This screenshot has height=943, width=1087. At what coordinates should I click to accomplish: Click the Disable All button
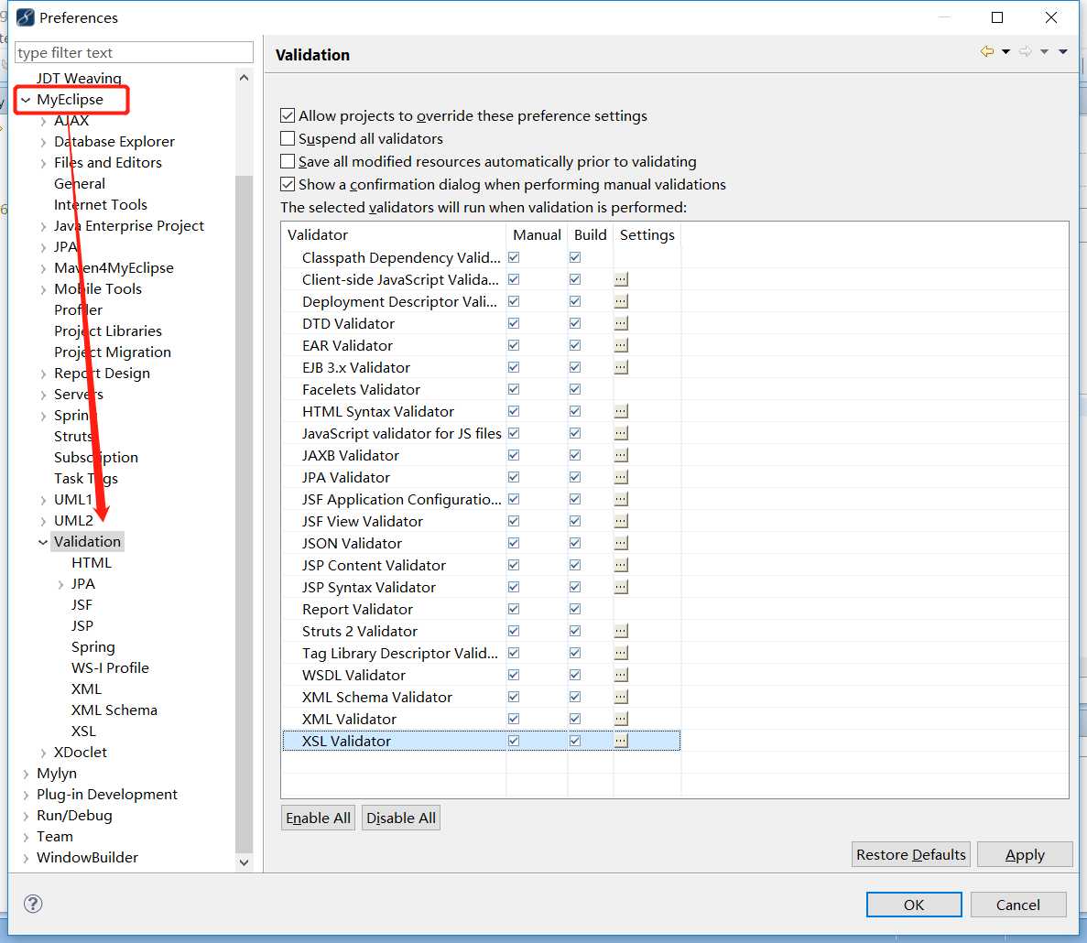pyautogui.click(x=401, y=818)
